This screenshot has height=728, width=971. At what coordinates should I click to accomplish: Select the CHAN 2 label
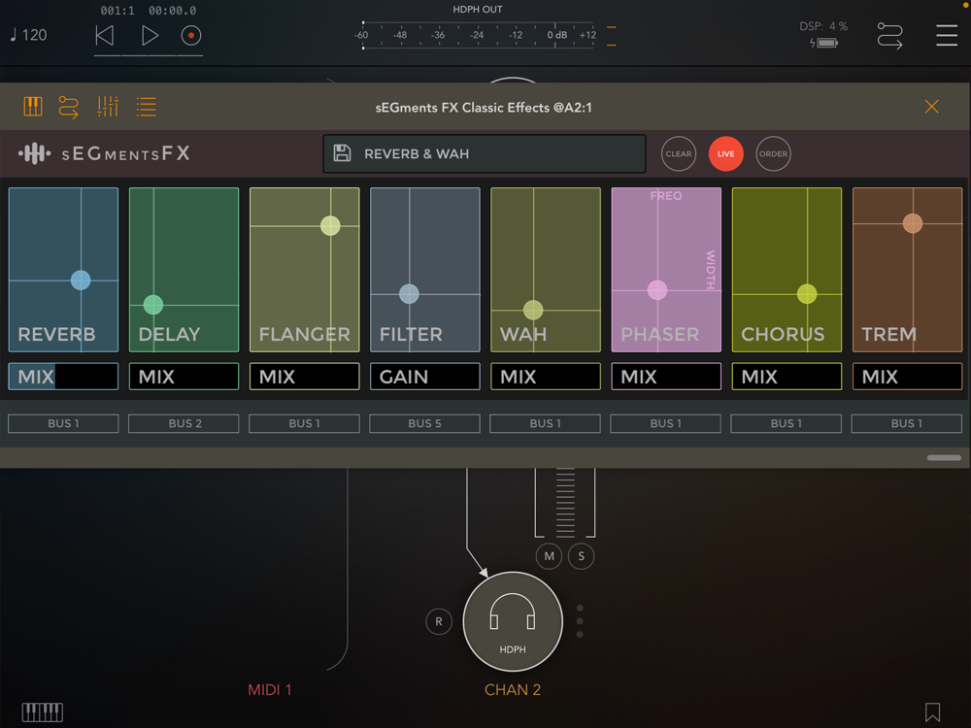[512, 689]
